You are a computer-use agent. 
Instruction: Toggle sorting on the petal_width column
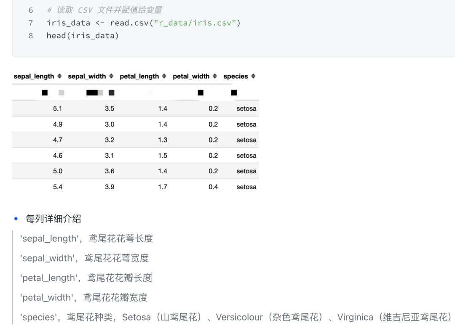click(215, 76)
